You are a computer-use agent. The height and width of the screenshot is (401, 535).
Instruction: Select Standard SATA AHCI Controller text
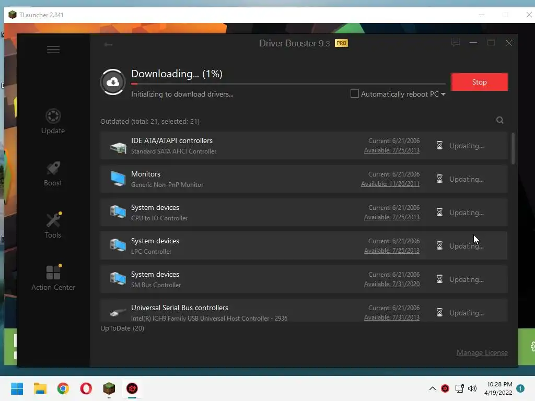tap(173, 151)
